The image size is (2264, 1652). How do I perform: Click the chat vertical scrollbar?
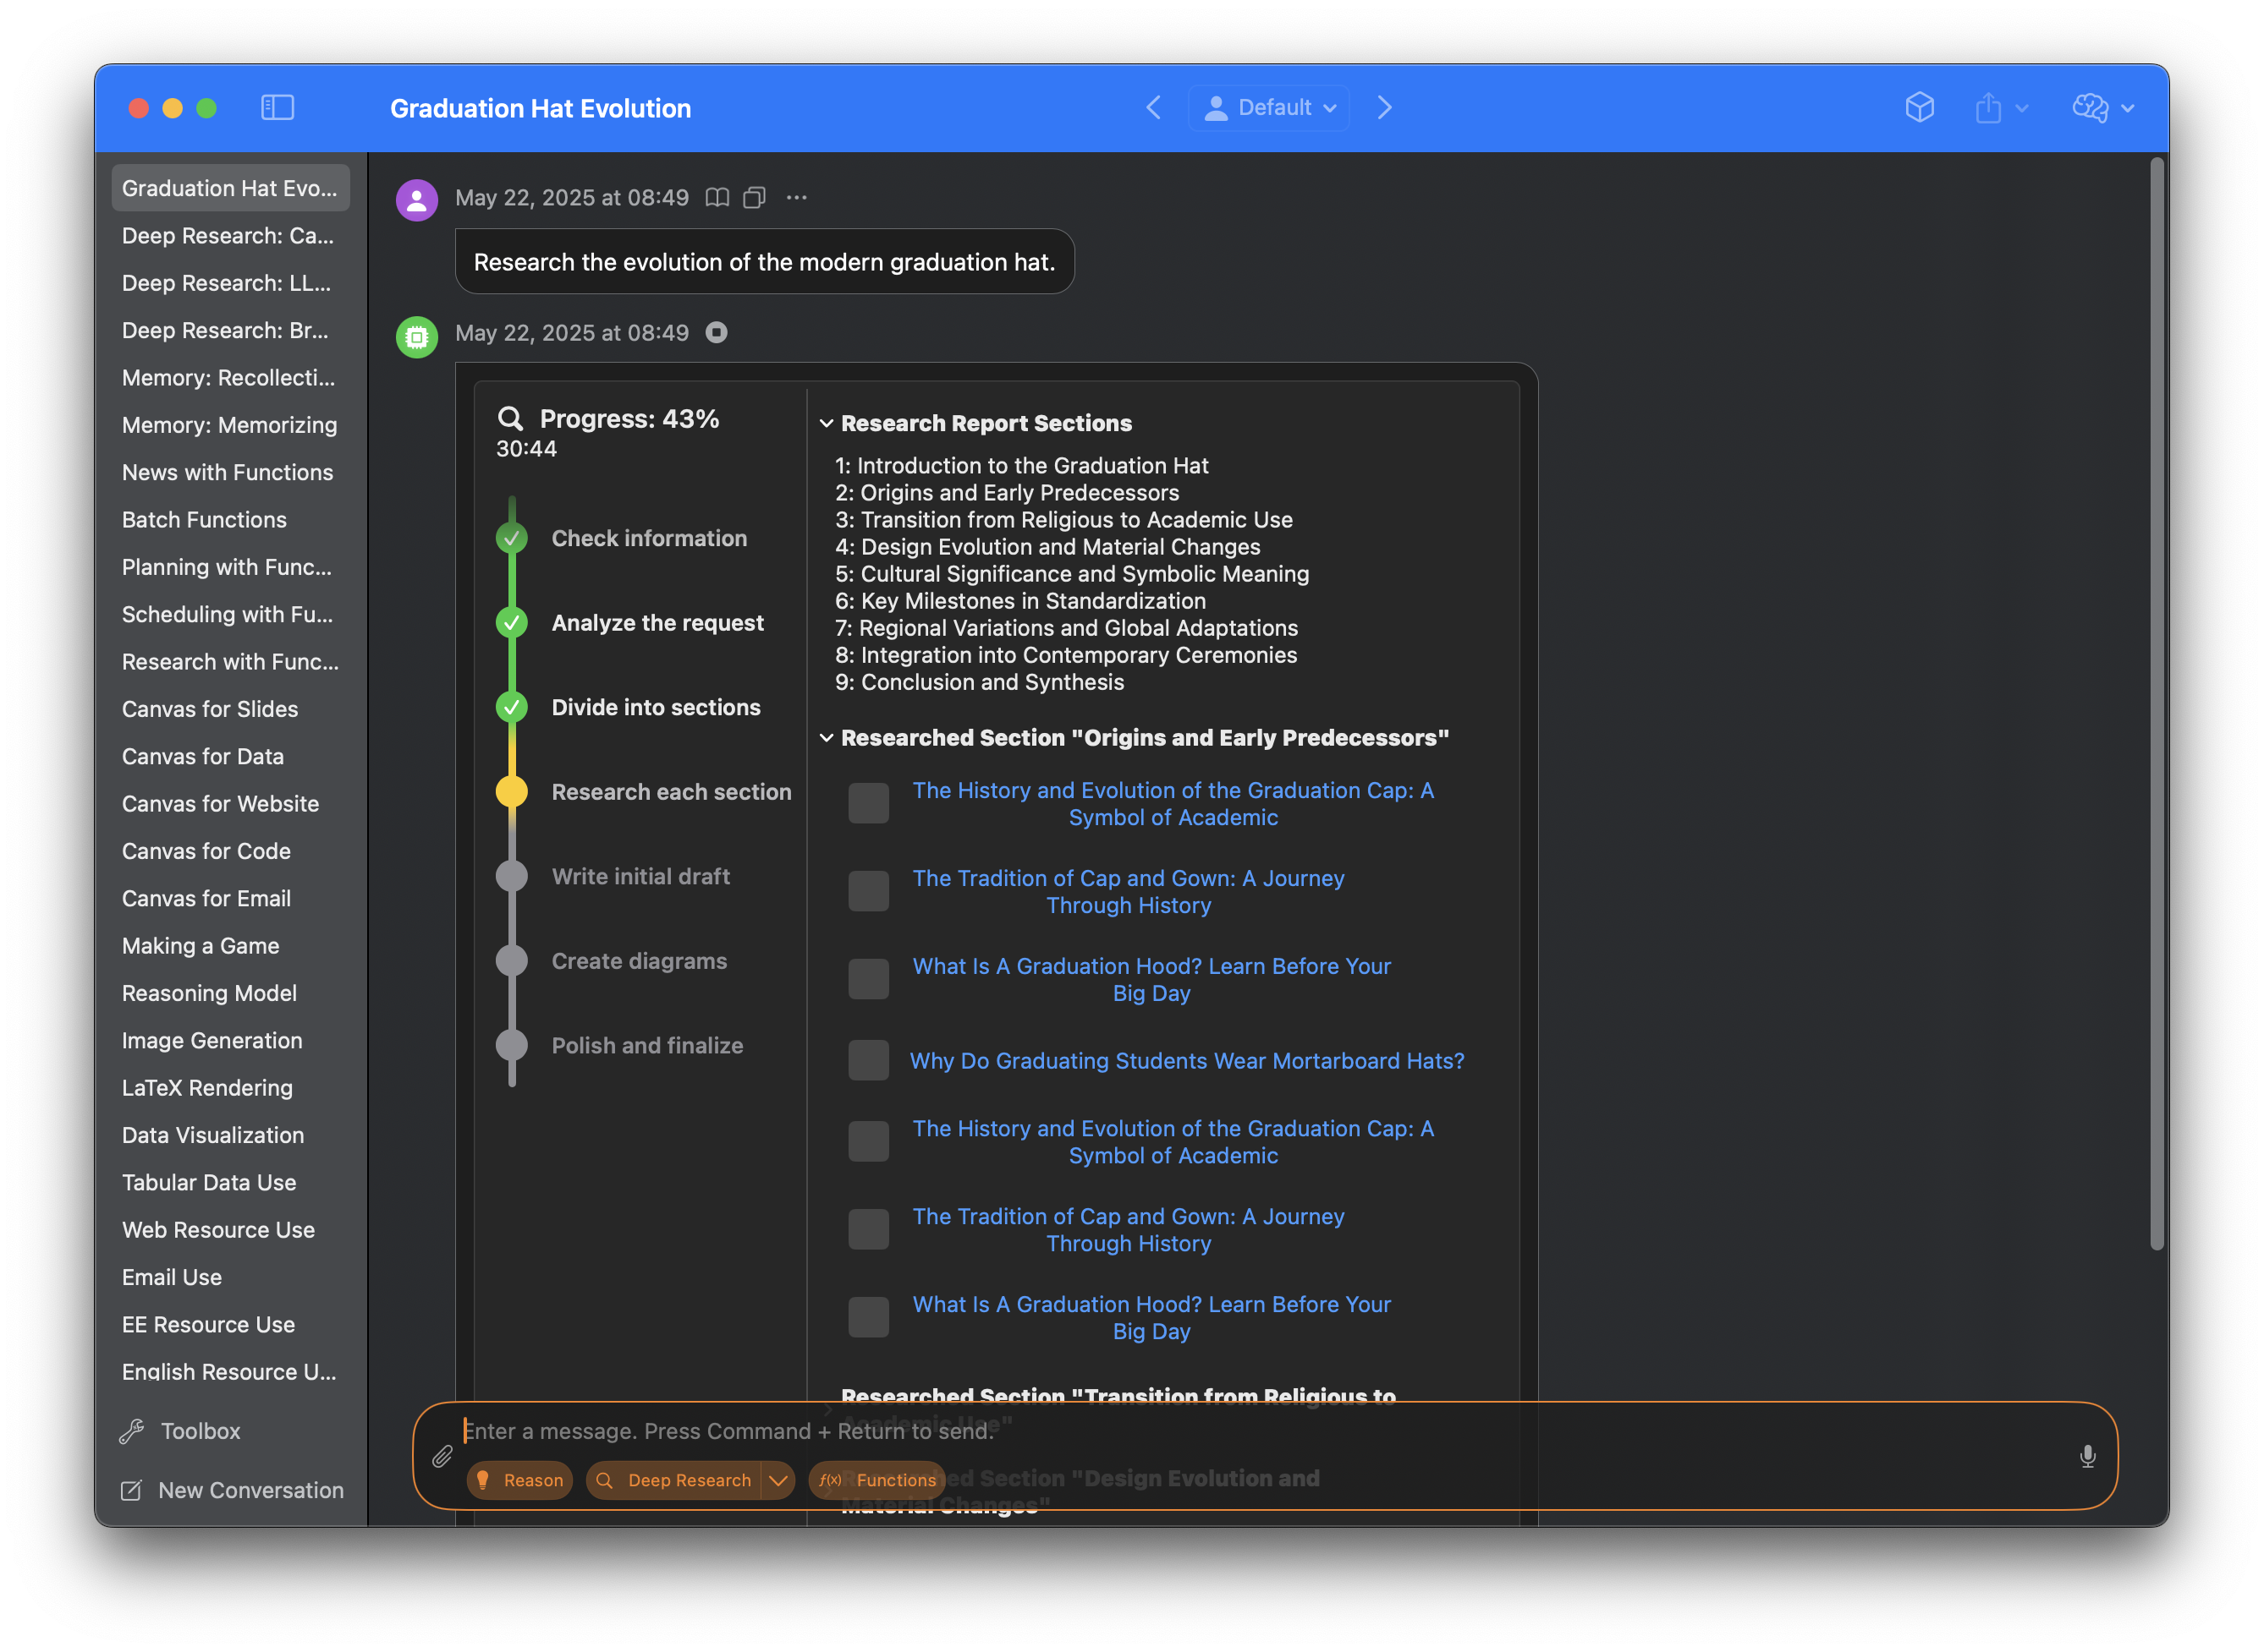(2158, 703)
